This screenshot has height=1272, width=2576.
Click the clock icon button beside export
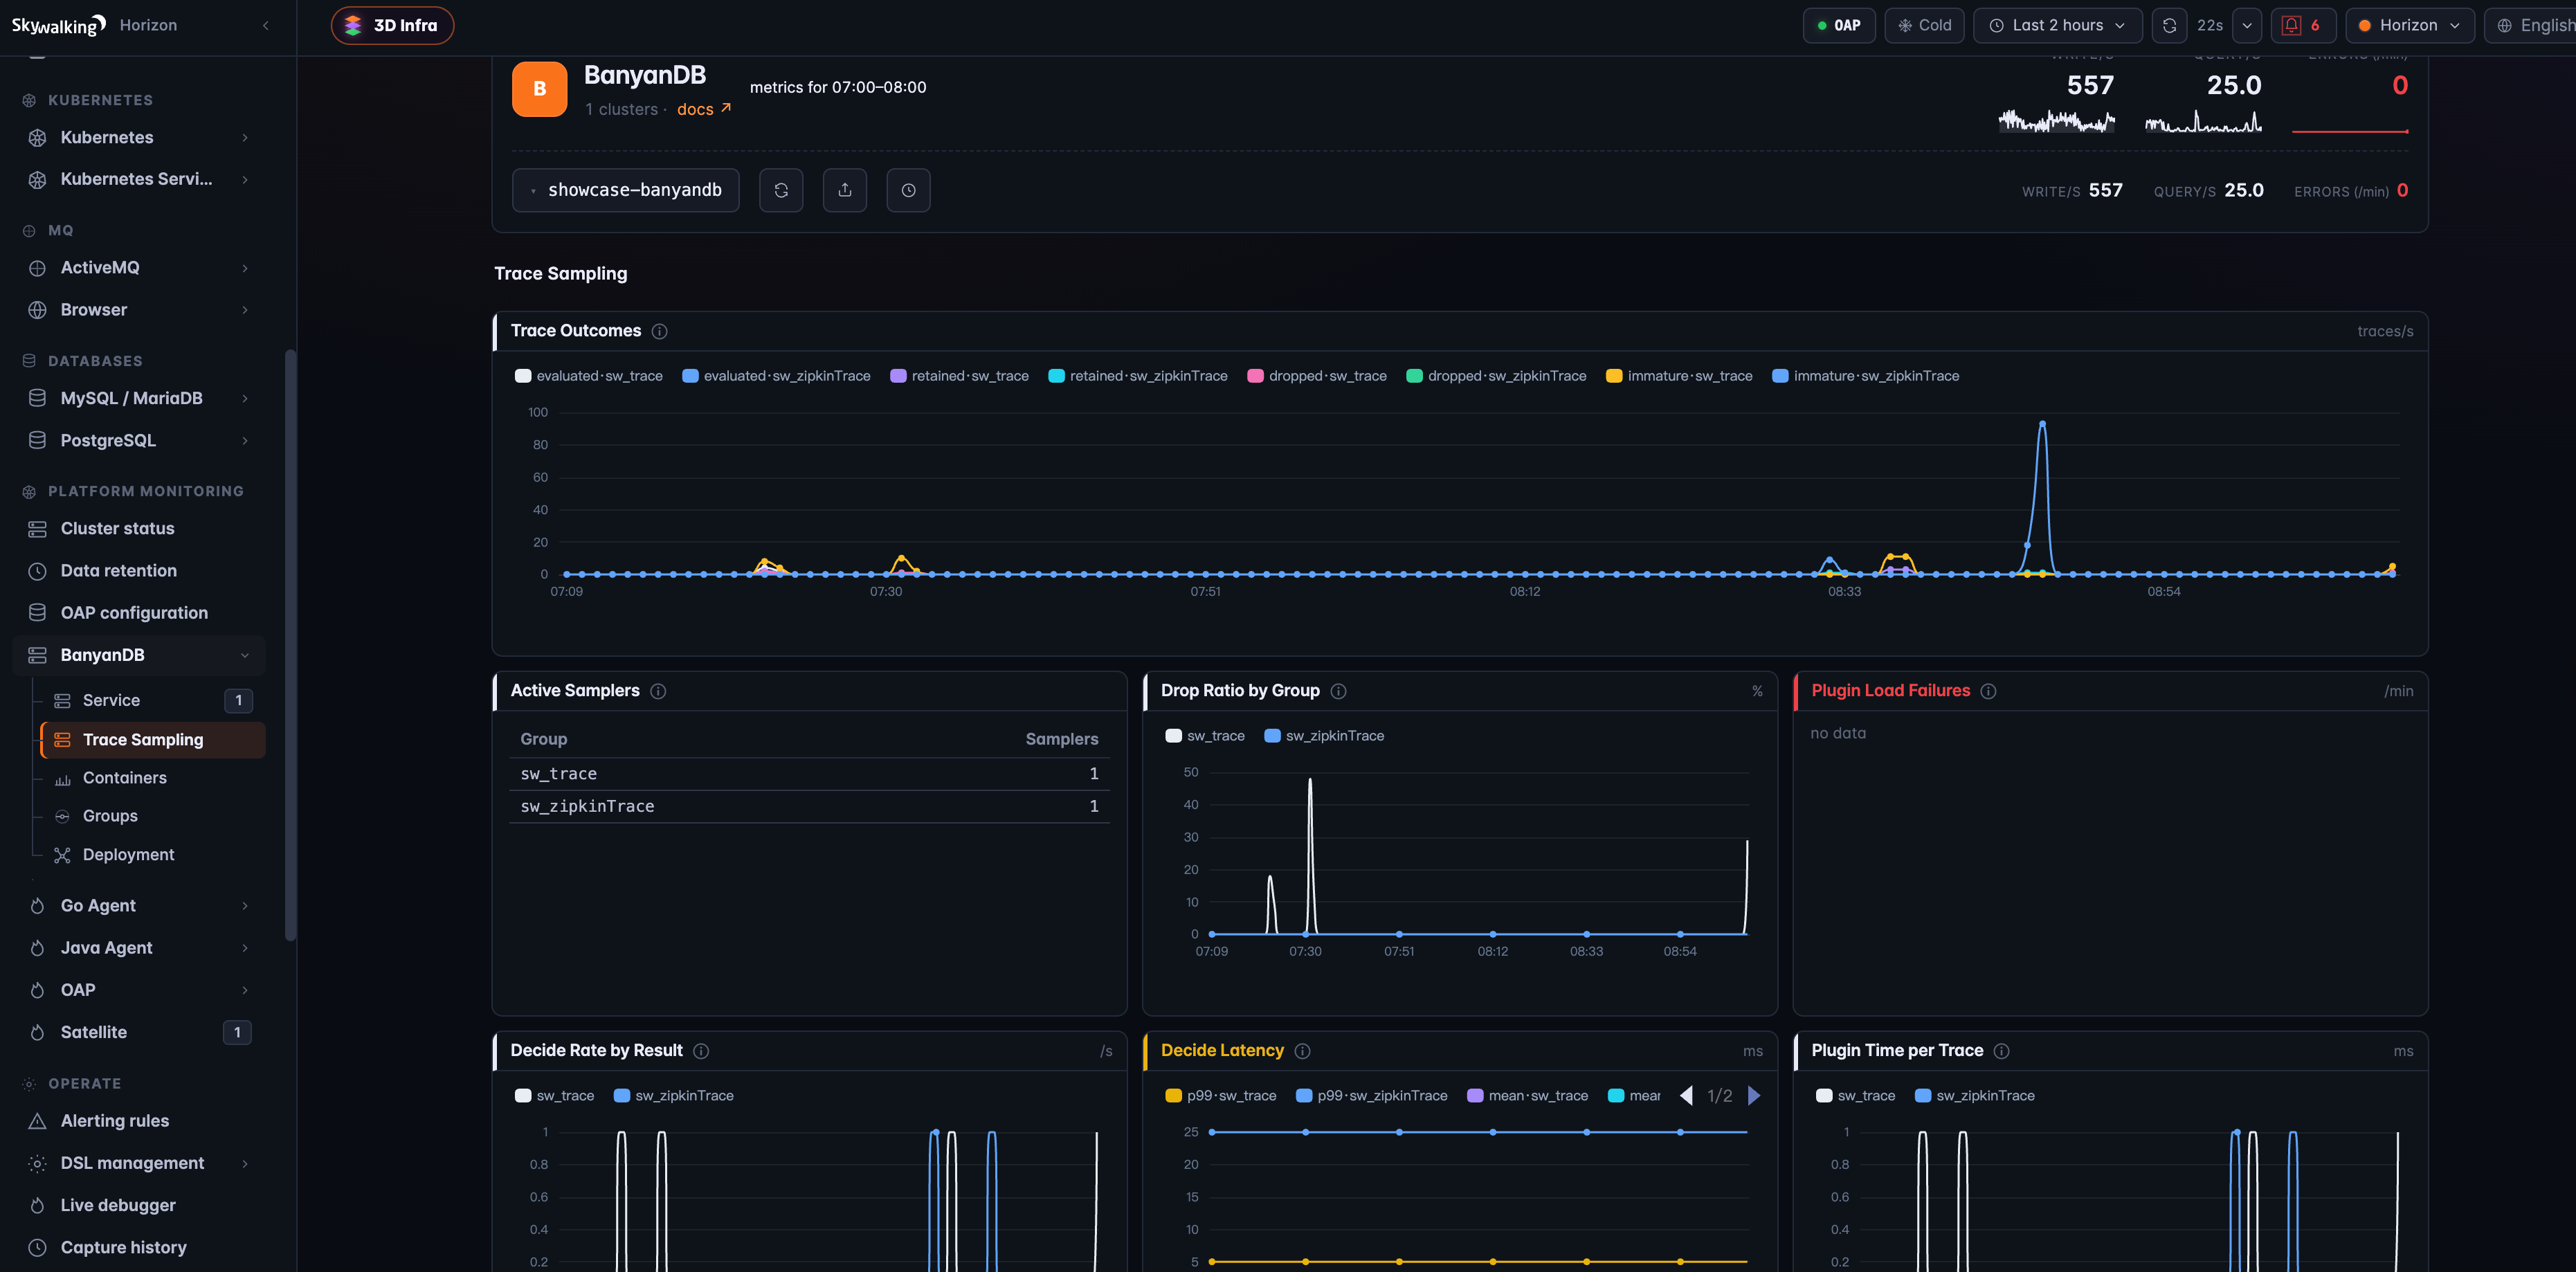click(x=908, y=190)
